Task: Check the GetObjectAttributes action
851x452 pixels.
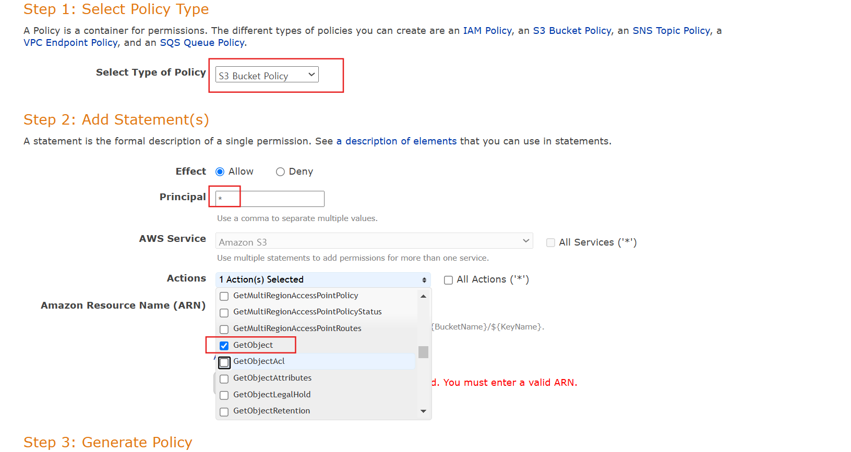Action: pyautogui.click(x=224, y=379)
